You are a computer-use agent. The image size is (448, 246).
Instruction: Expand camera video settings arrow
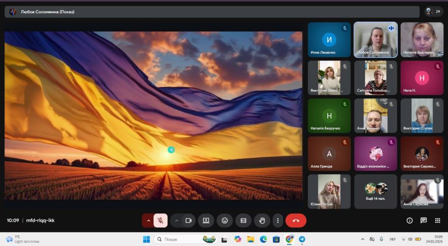[176, 220]
